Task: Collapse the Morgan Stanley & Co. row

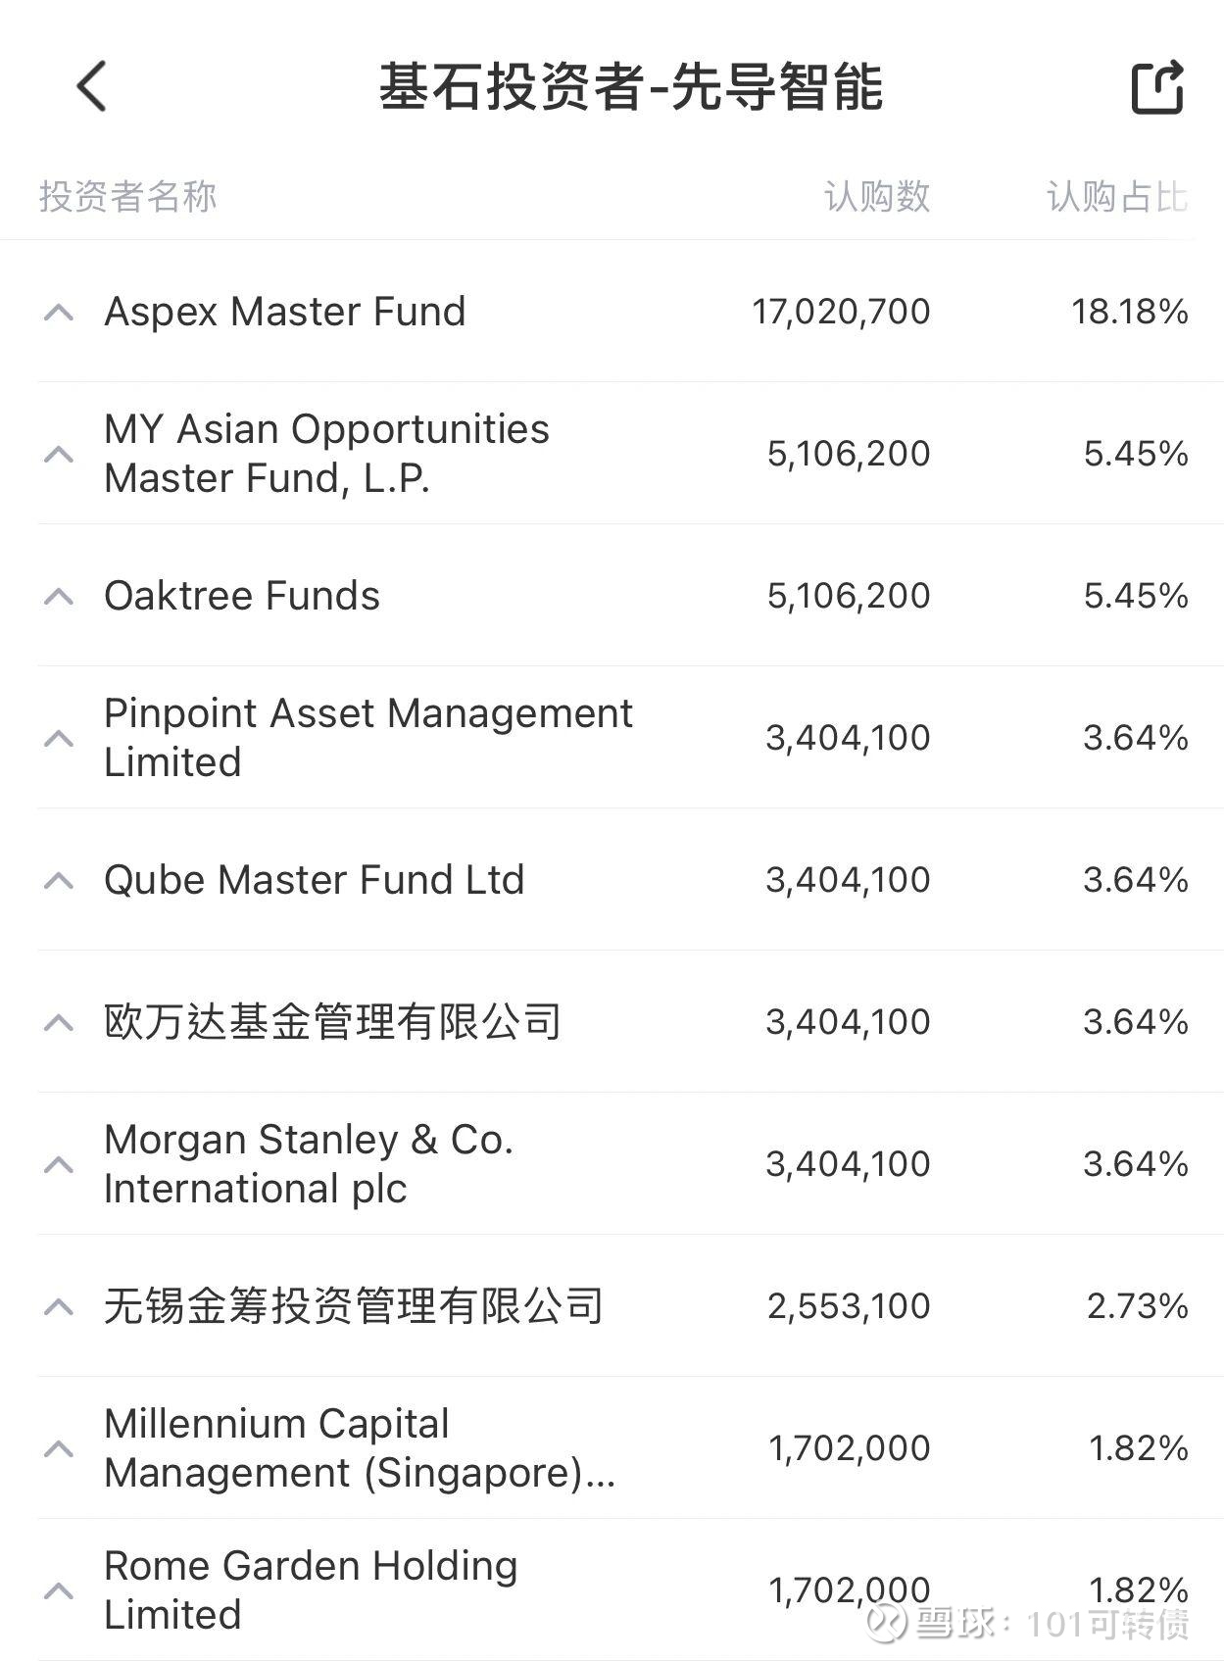Action: click(x=59, y=1164)
